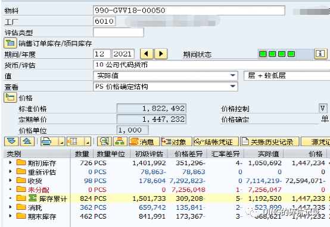Image resolution: width=330 pixels, height=227 pixels.
Task: Click the 工厂 6010 plant field
Action: tap(104, 21)
